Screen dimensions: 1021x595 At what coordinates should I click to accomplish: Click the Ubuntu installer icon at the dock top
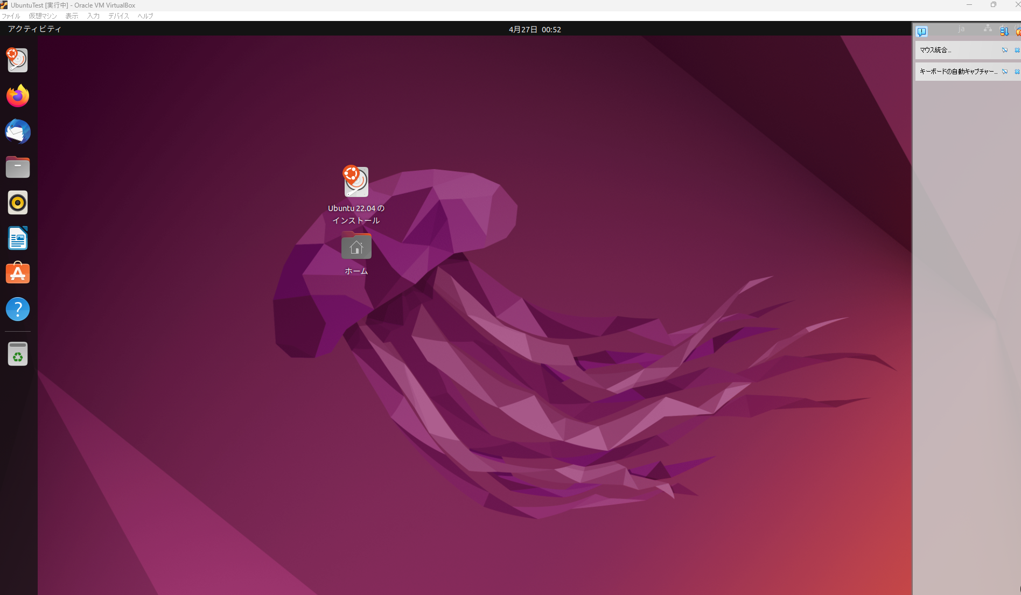pos(17,60)
